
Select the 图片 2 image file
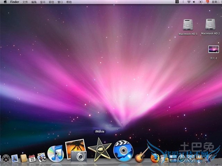point(214,49)
